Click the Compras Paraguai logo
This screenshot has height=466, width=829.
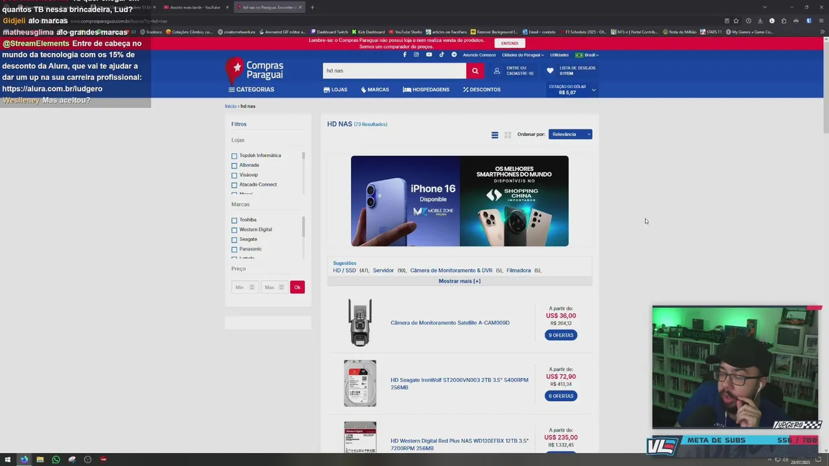click(x=255, y=70)
